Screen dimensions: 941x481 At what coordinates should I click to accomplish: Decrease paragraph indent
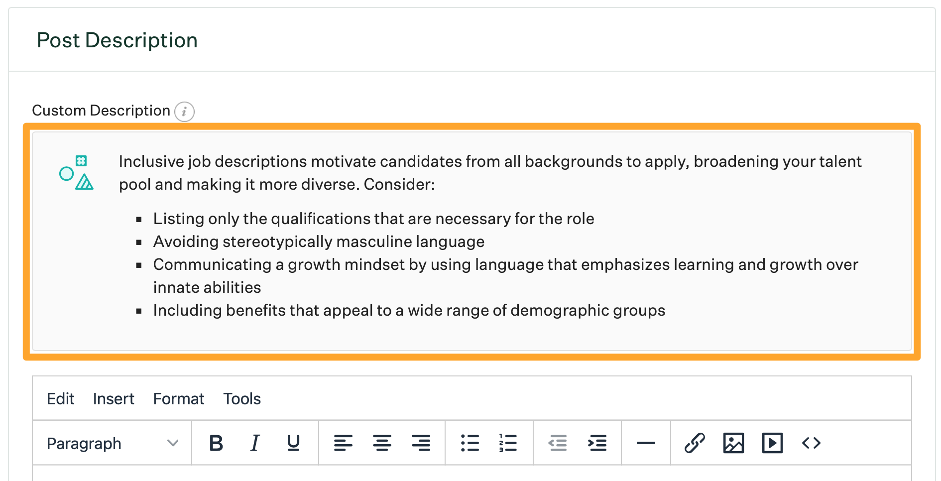pyautogui.click(x=558, y=443)
